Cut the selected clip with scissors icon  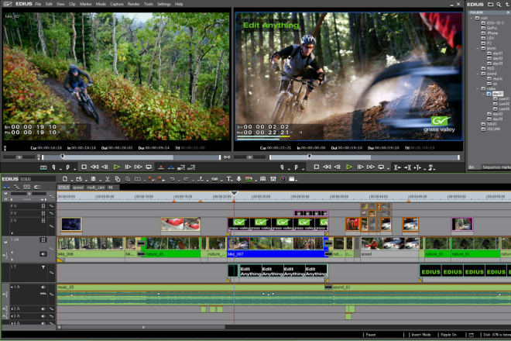pos(107,179)
